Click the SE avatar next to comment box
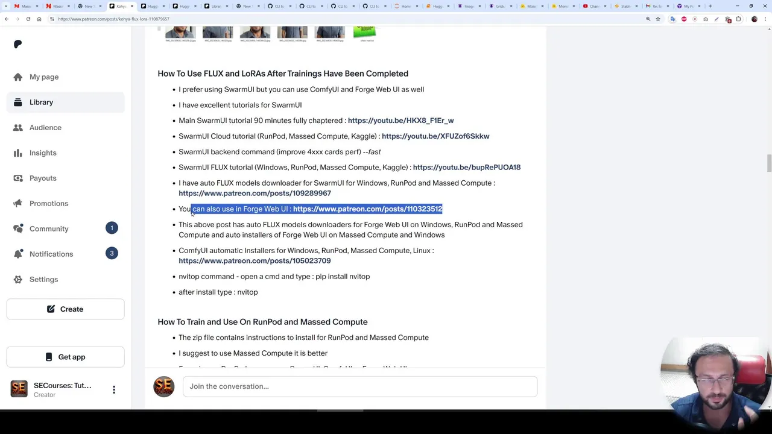 click(x=163, y=386)
